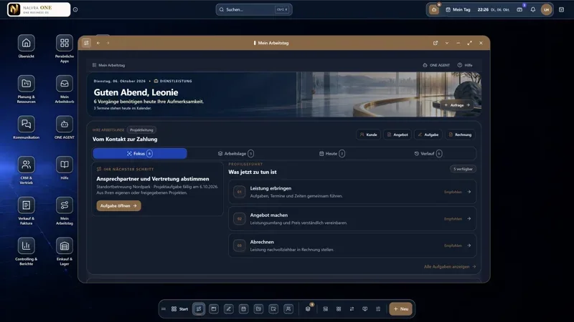Screen dimensions: 574x322
Task: Open the agent icon in top bar
Action: pos(434,10)
